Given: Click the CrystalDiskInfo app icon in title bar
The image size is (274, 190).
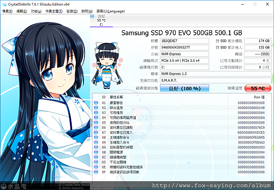Looking at the screenshot, I should [5, 4].
